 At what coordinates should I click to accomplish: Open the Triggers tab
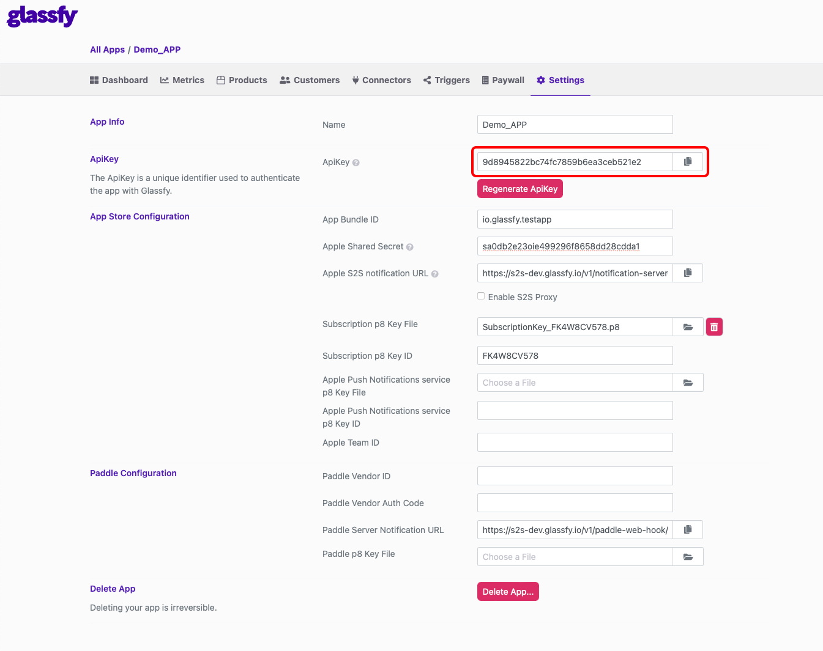[x=447, y=80]
